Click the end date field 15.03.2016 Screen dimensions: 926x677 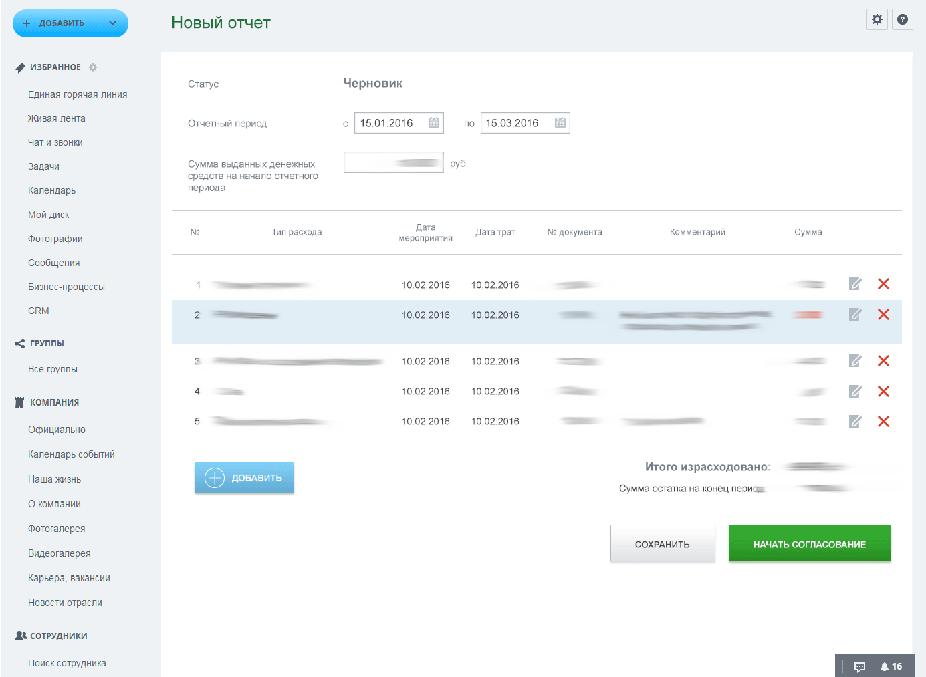[x=526, y=123]
